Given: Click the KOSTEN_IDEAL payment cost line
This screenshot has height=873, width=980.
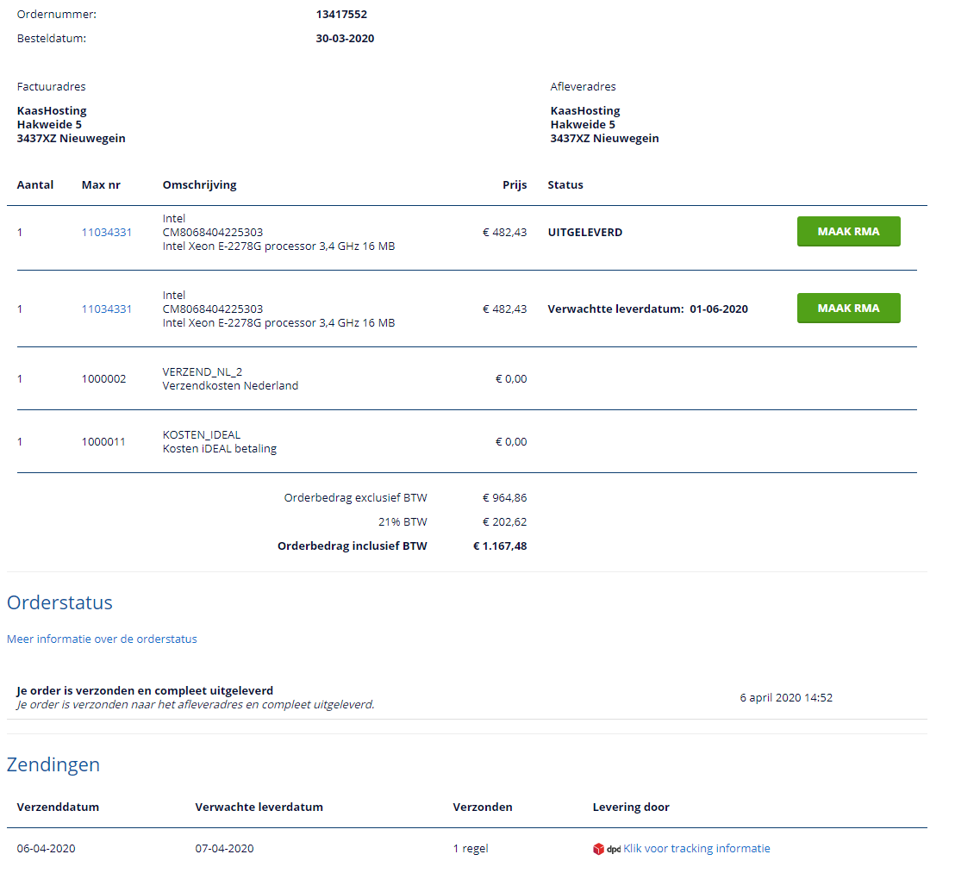Looking at the screenshot, I should tap(203, 434).
